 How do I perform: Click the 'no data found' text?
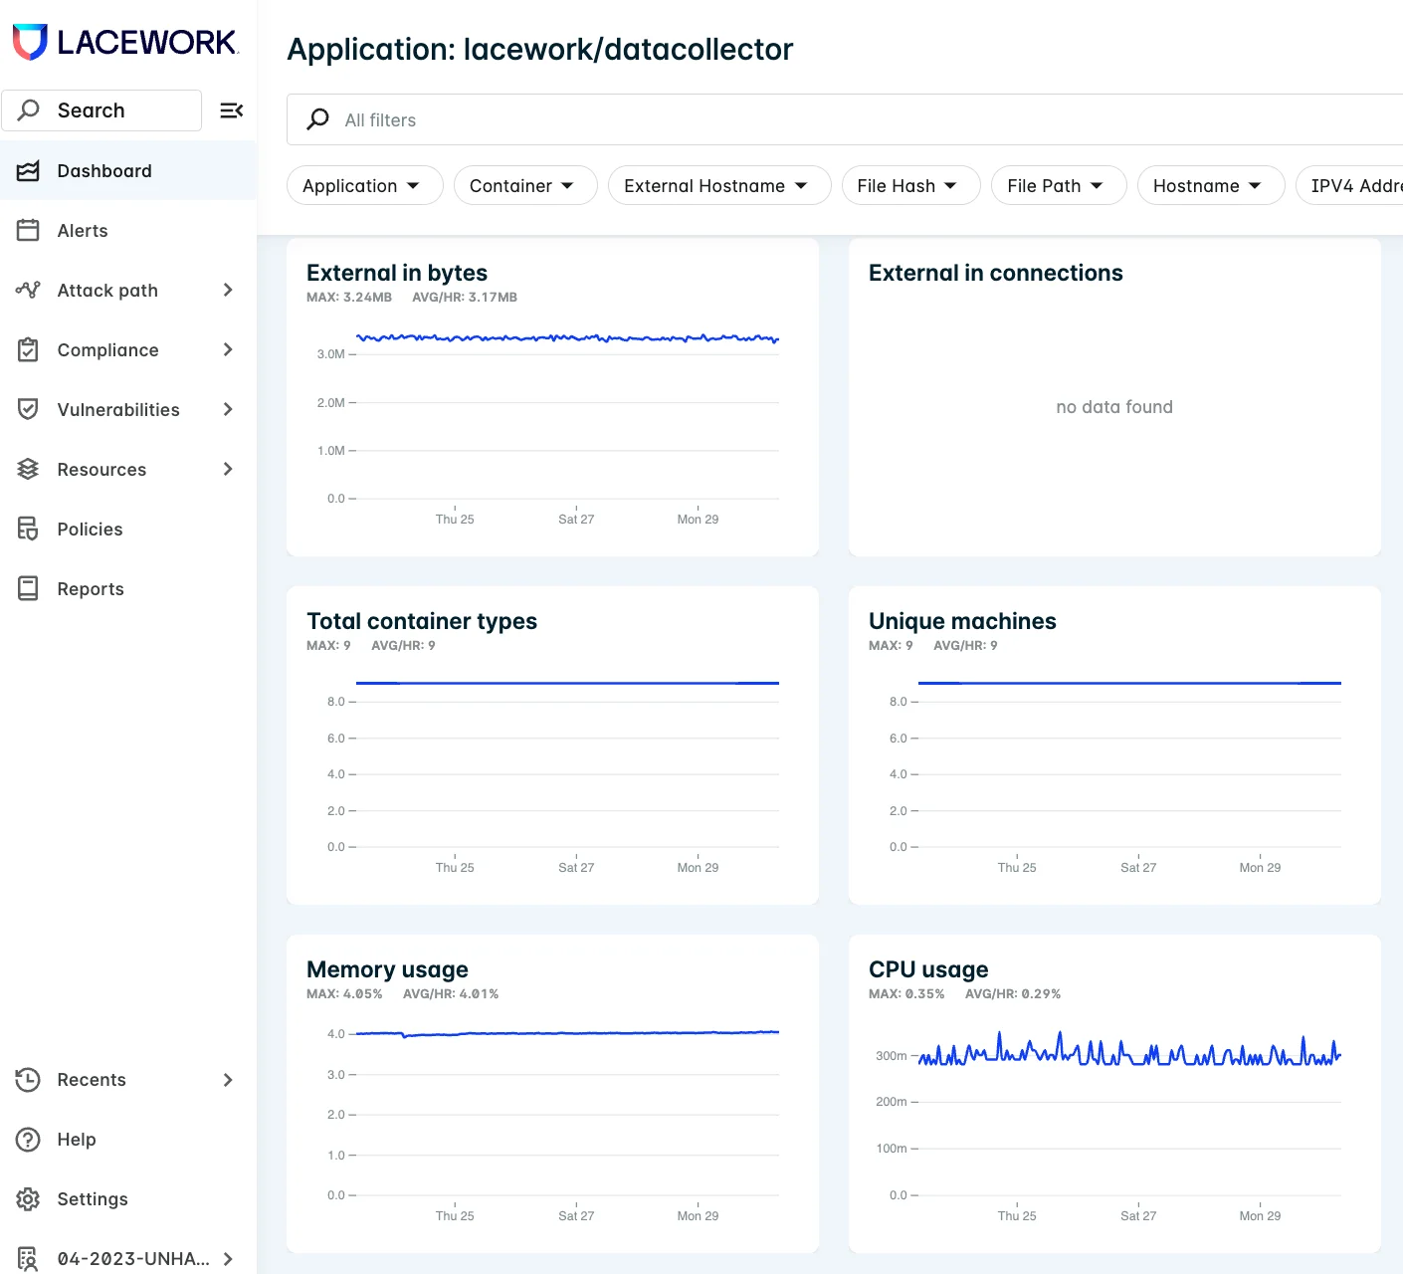click(x=1114, y=407)
